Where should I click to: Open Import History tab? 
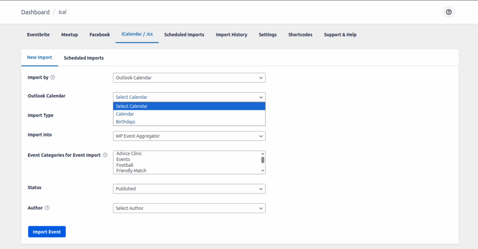click(x=231, y=35)
